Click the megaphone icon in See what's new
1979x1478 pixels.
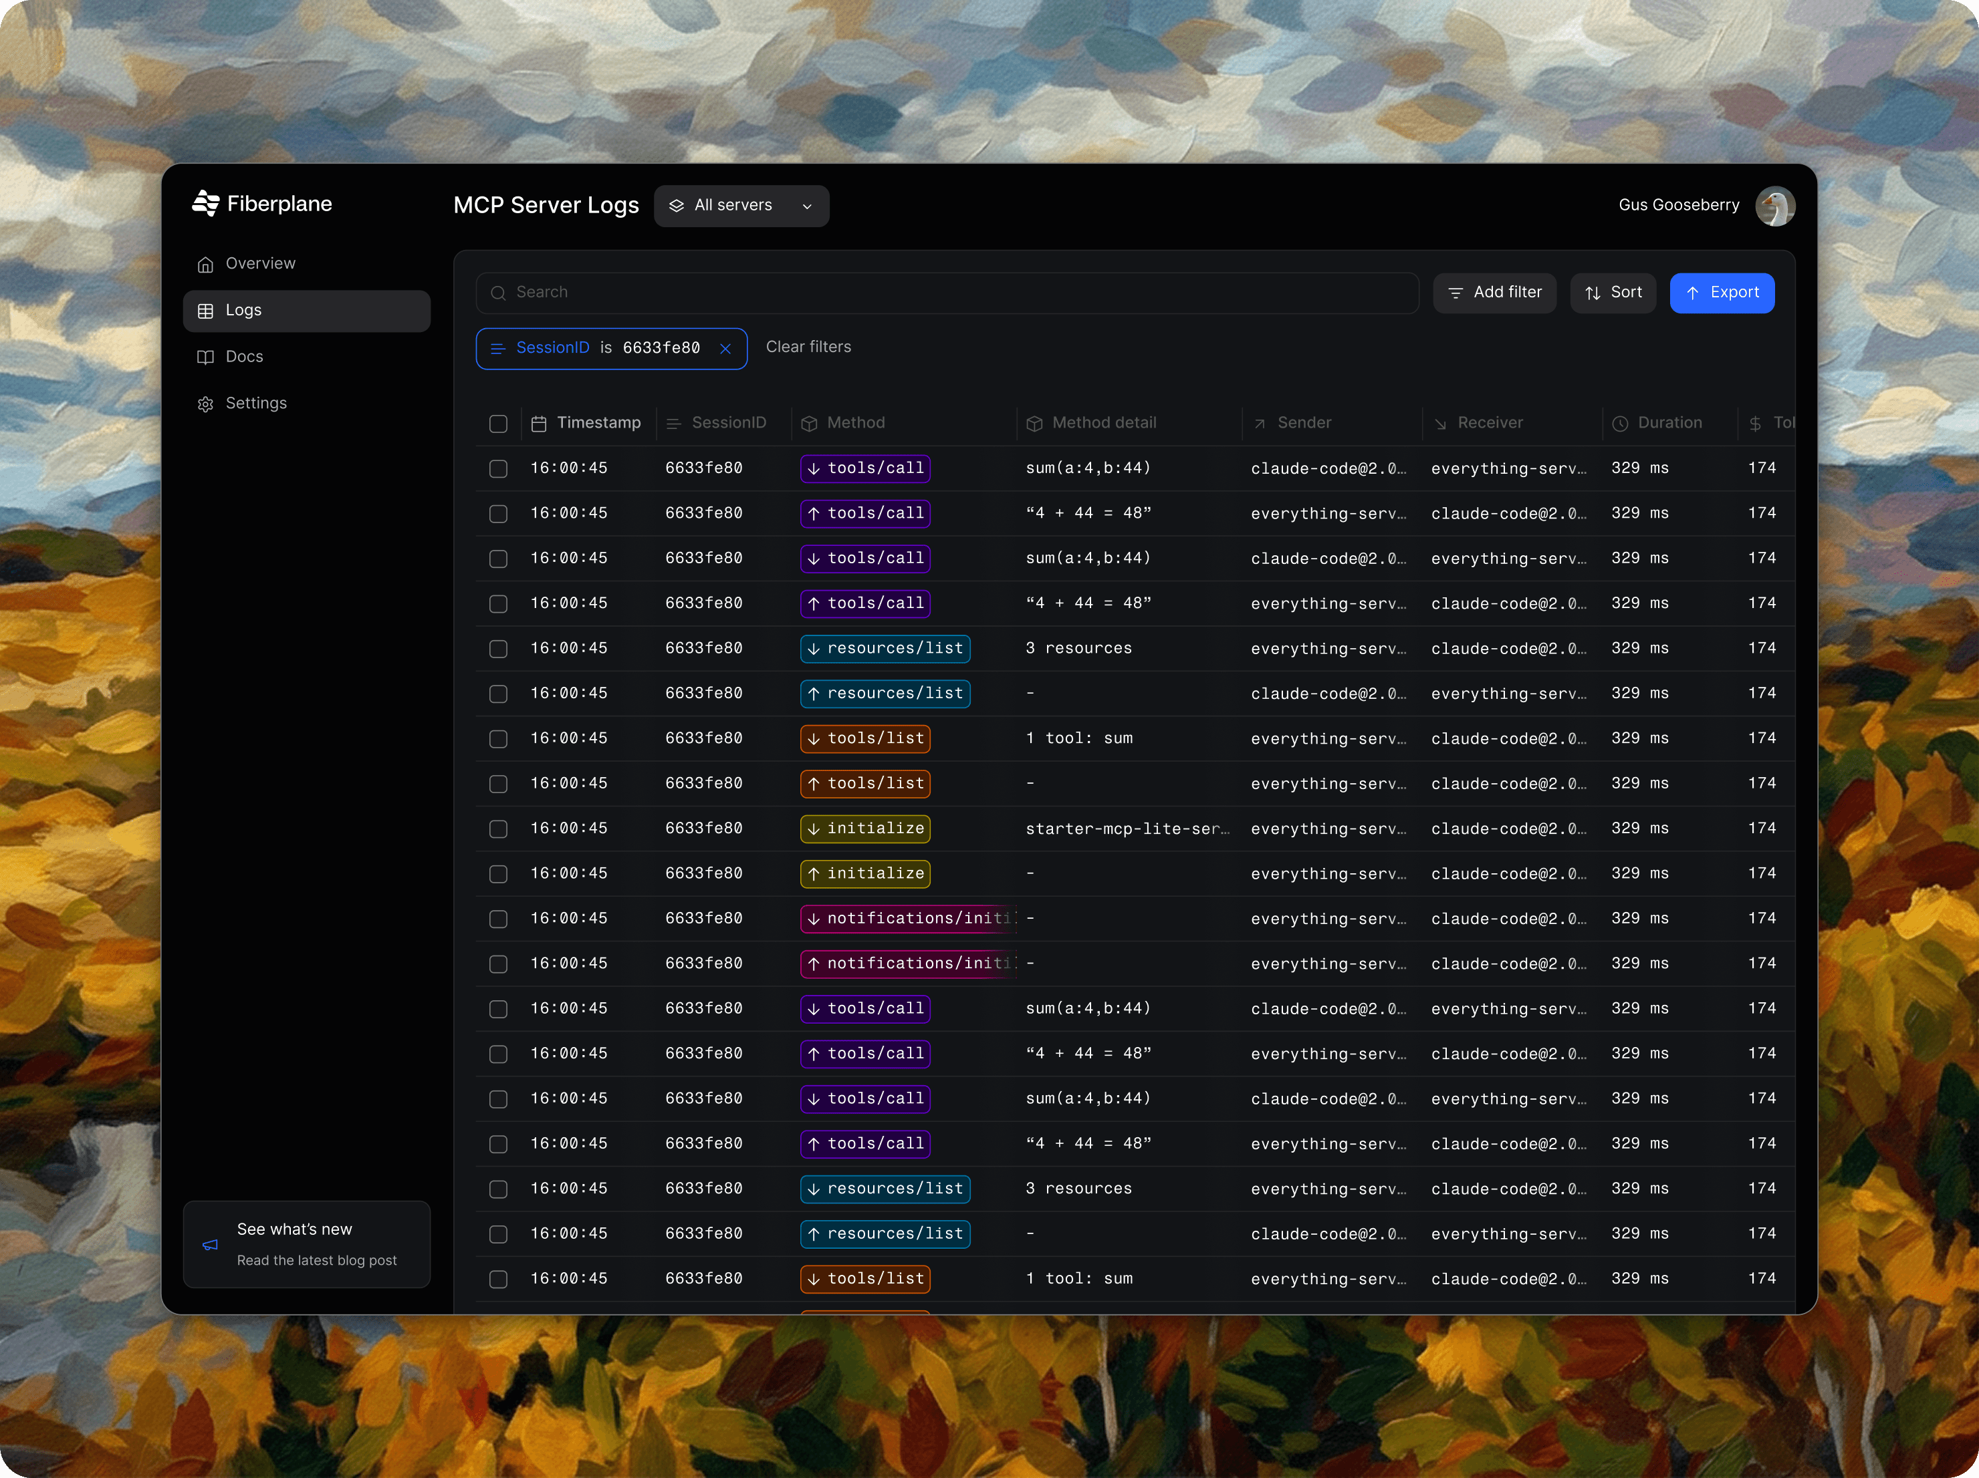(x=210, y=1243)
